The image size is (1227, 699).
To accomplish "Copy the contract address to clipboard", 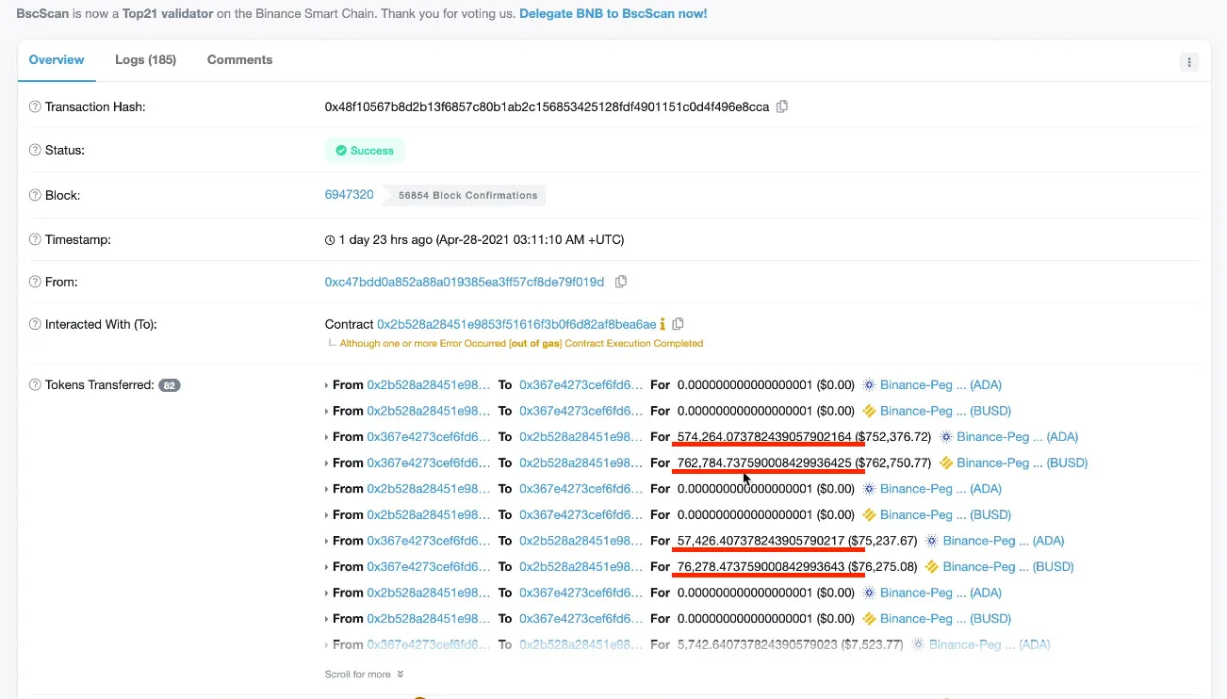I will (679, 324).
